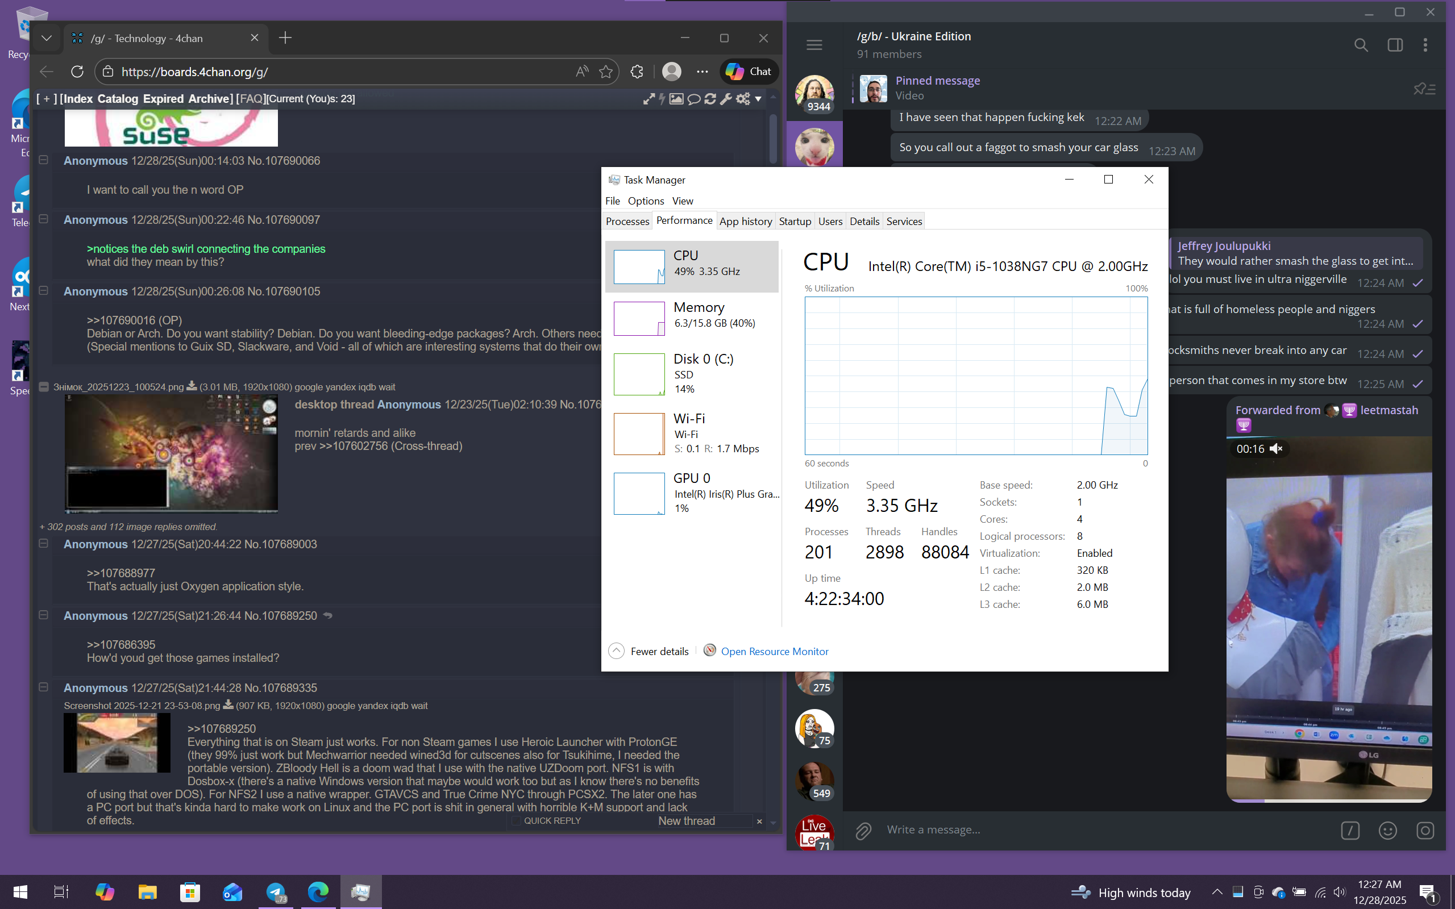Toggle Telegram right sidebar panel icon
1455x909 pixels.
[x=1395, y=45]
